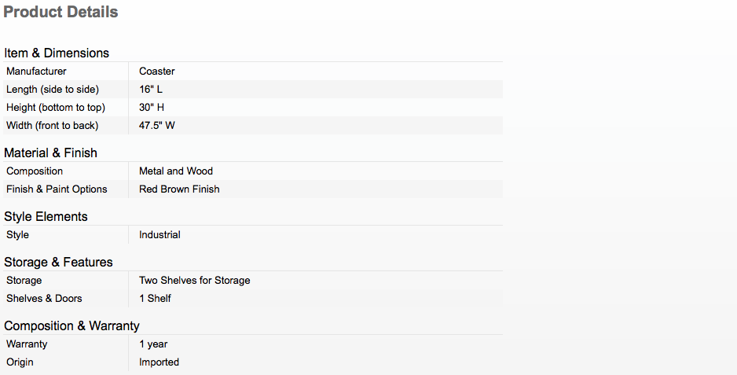737x375 pixels.
Task: Select the 1 Shelf value
Action: 155,298
